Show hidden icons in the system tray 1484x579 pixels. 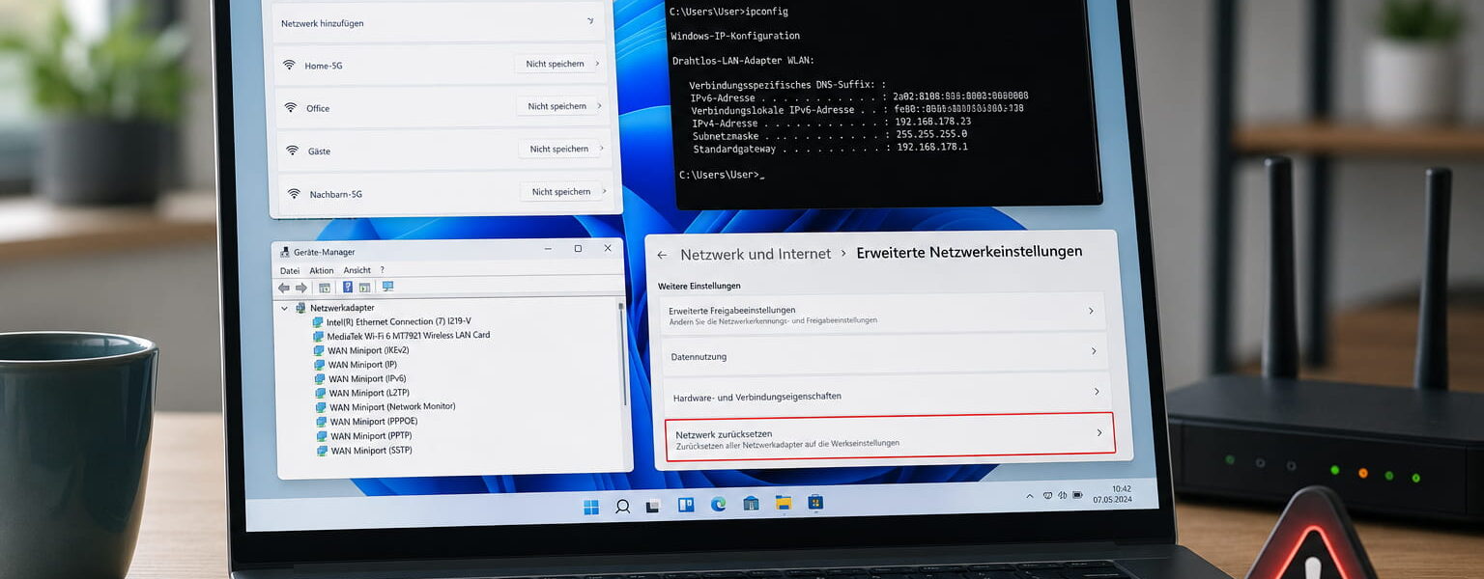coord(1030,495)
